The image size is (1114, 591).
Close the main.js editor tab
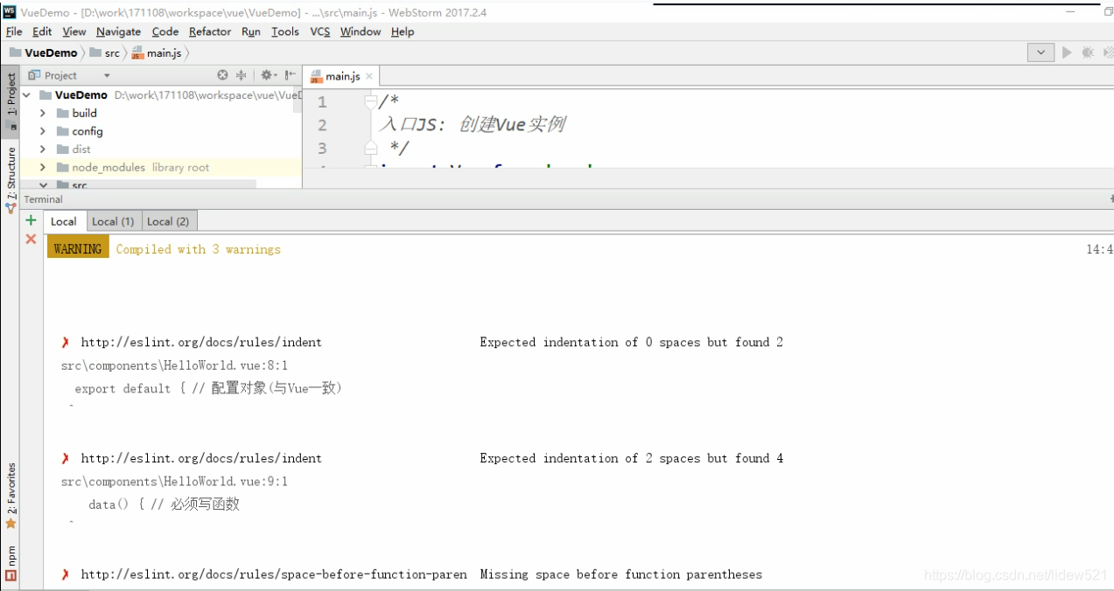(x=368, y=76)
